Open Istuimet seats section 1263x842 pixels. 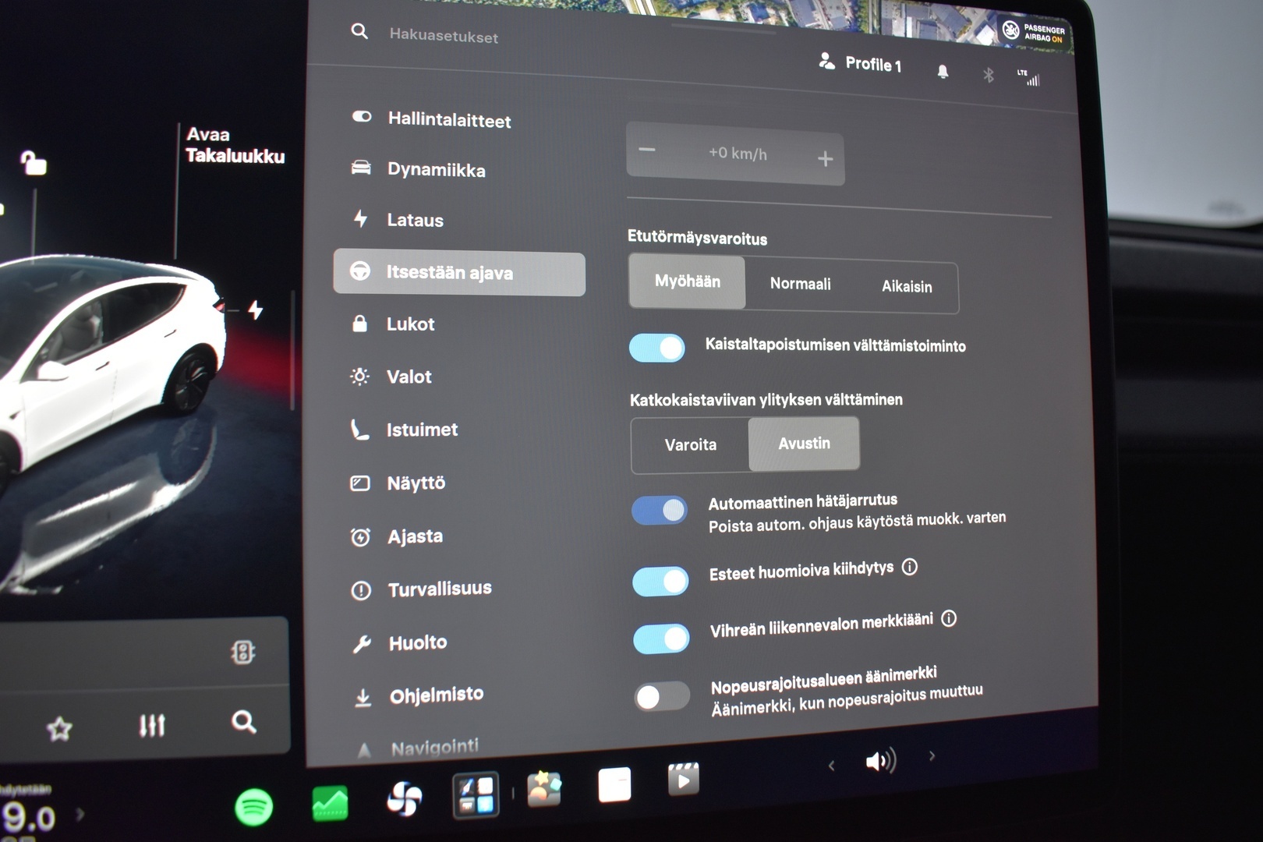pos(405,430)
